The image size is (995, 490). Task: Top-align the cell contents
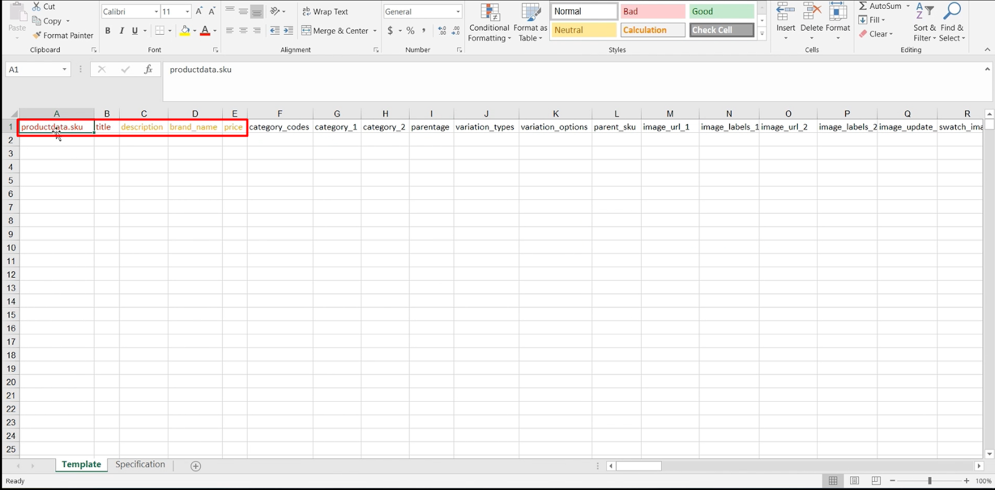pos(230,11)
